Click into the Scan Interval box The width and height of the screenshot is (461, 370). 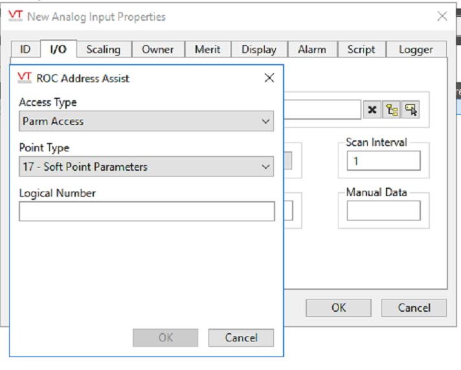click(x=384, y=160)
